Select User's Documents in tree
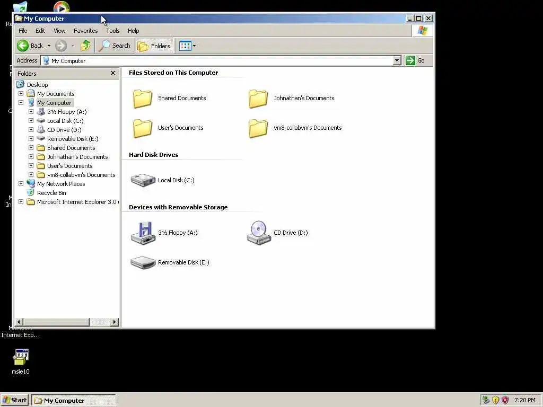543x407 pixels. (x=69, y=166)
